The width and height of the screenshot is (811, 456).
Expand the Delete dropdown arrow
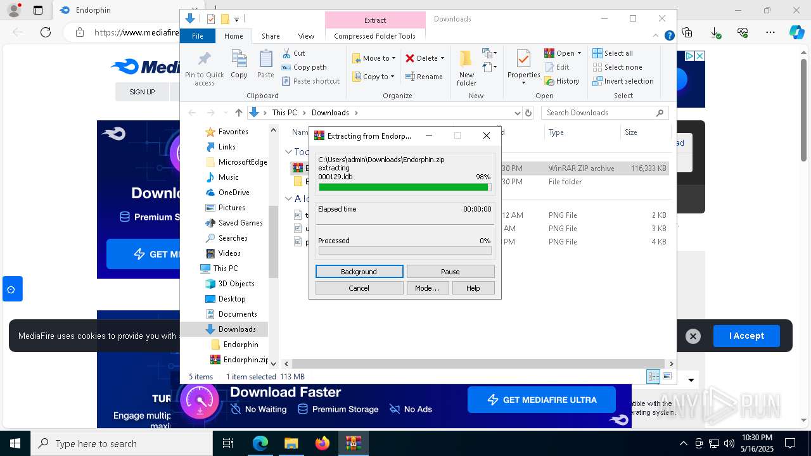[442, 58]
